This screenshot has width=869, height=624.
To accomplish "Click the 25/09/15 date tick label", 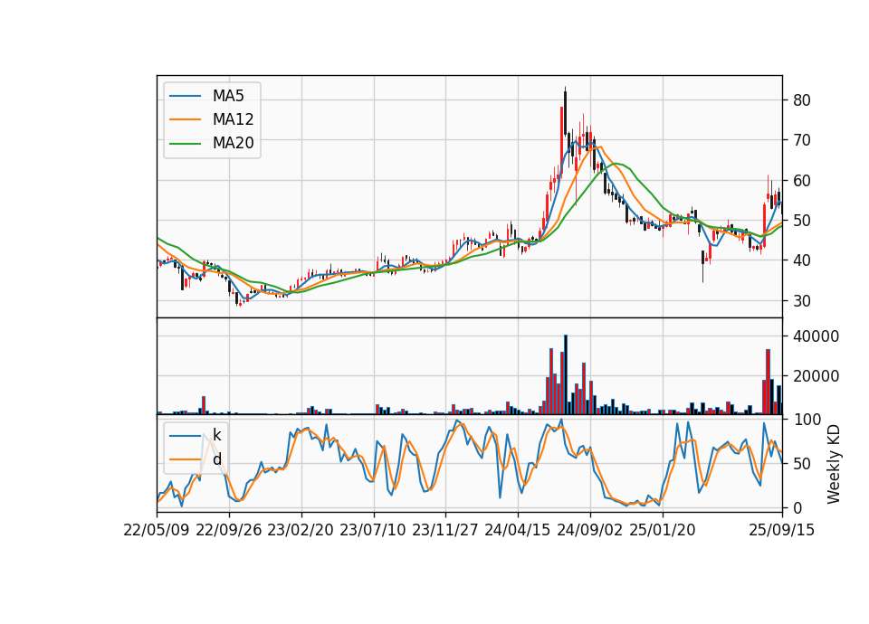I will [782, 530].
